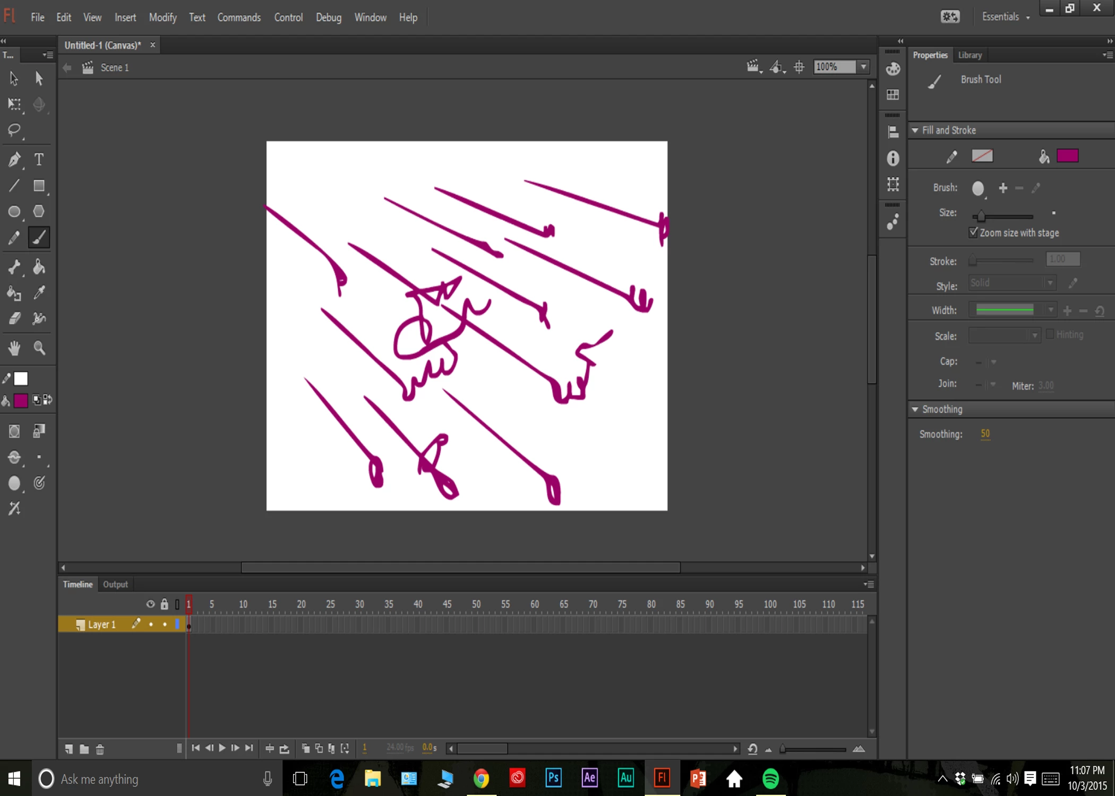
Task: Select the Eyedropper tool
Action: pos(39,292)
